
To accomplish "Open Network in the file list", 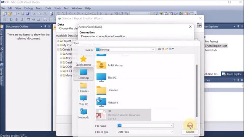I will pos(107,102).
